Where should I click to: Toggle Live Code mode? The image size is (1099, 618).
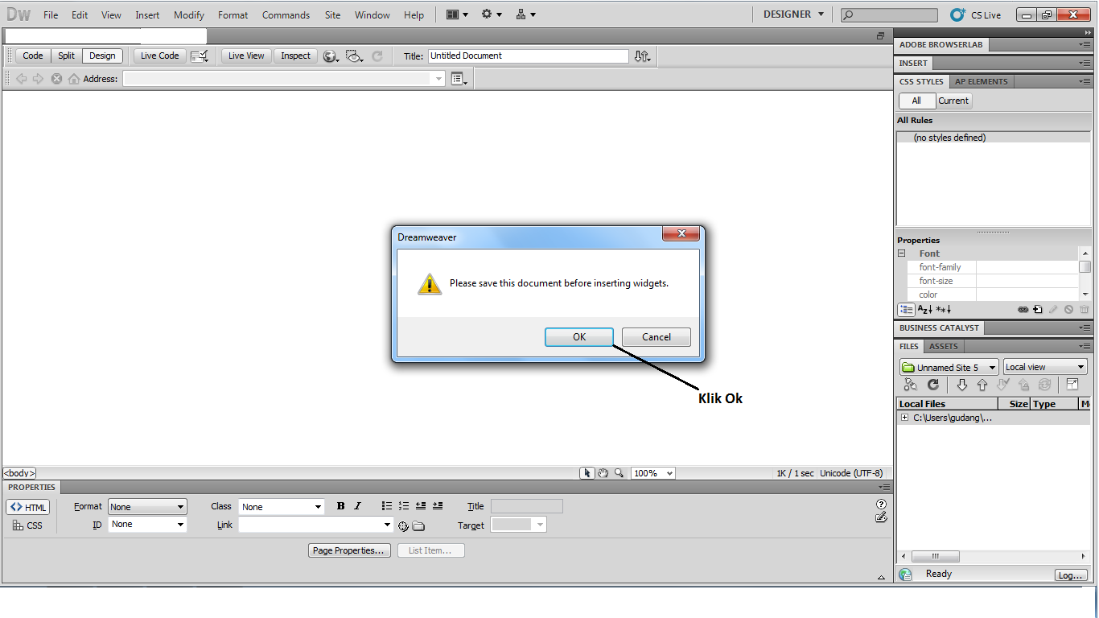159,56
